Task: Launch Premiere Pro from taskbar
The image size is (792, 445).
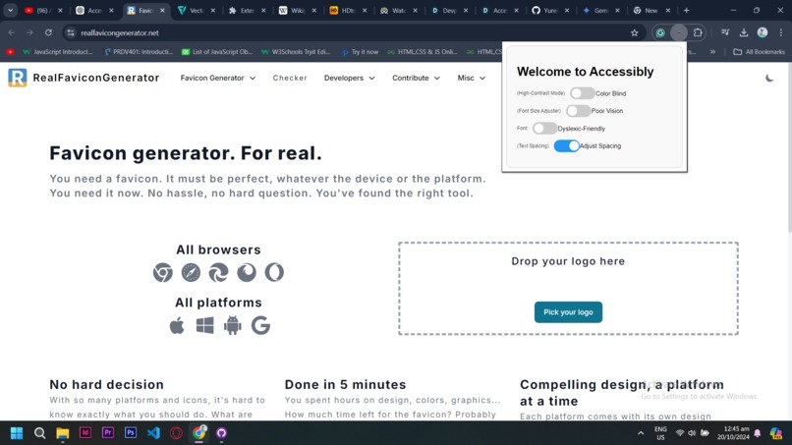Action: (107, 433)
